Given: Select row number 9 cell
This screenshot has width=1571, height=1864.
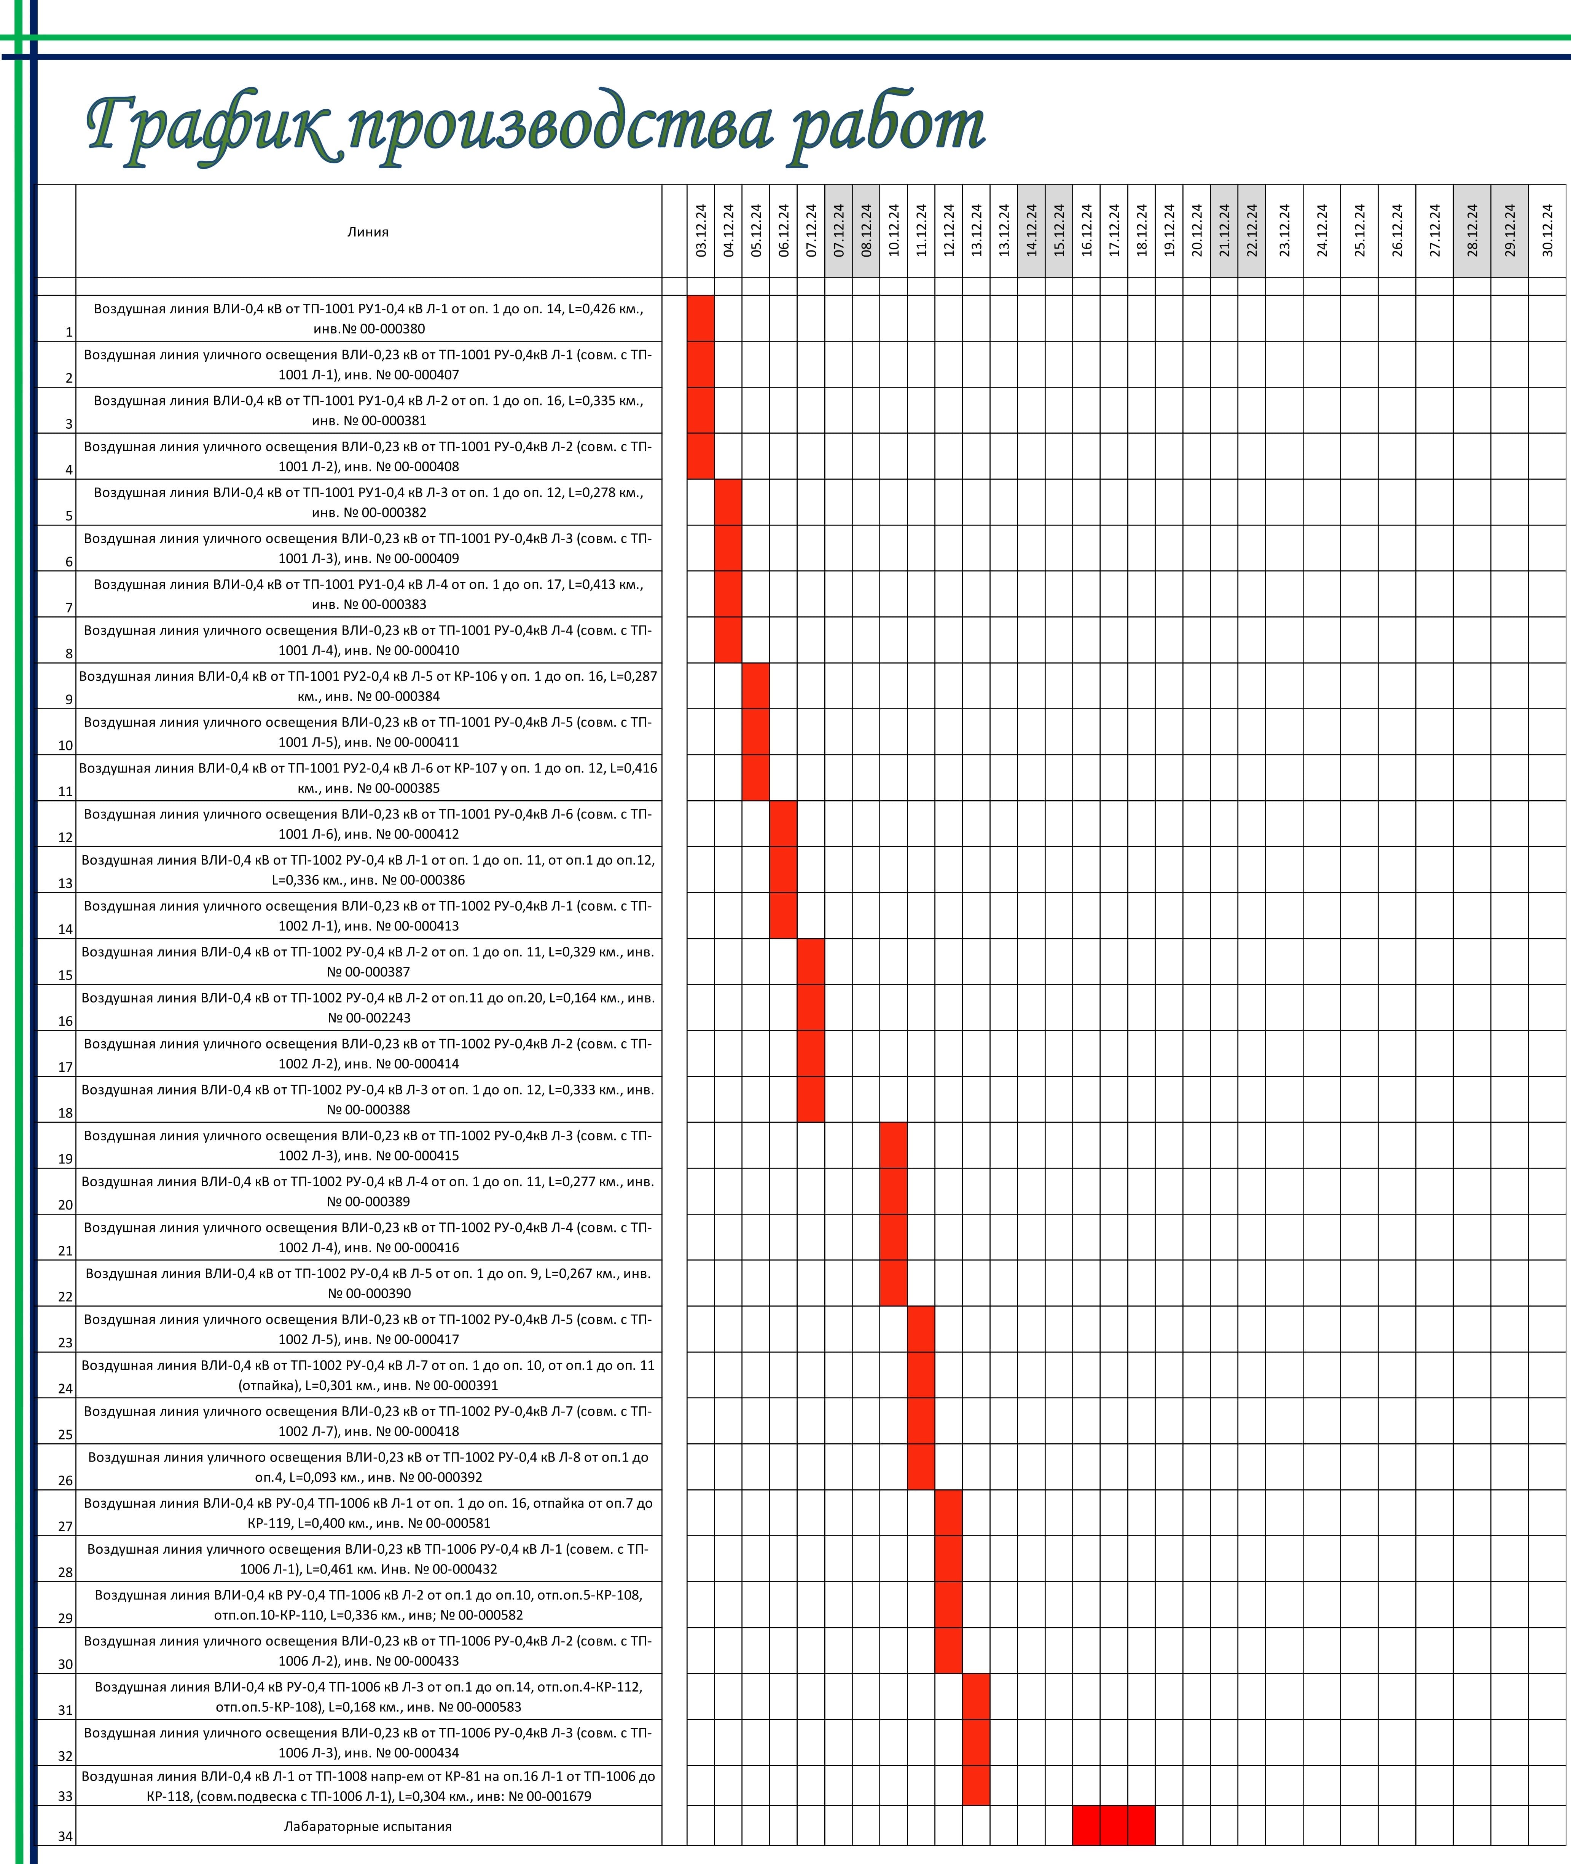Looking at the screenshot, I should click(x=56, y=686).
